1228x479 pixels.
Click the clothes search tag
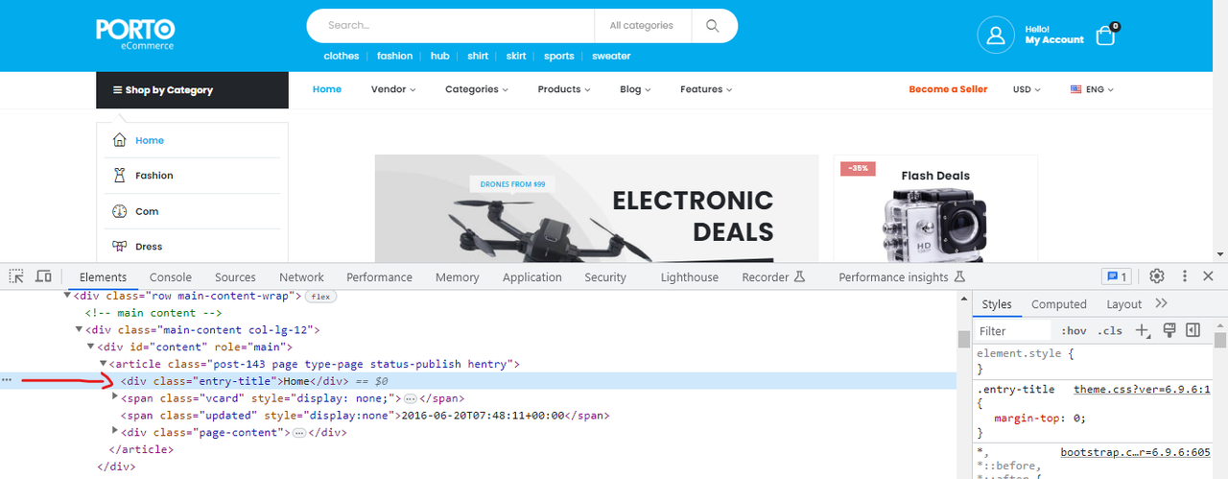point(341,56)
